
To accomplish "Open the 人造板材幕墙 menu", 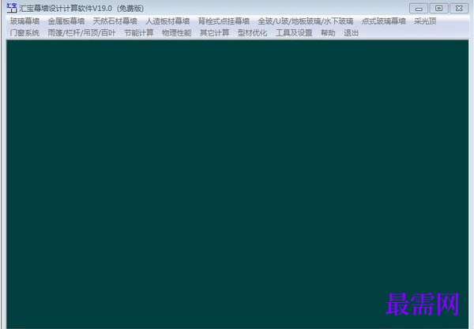I will (167, 21).
